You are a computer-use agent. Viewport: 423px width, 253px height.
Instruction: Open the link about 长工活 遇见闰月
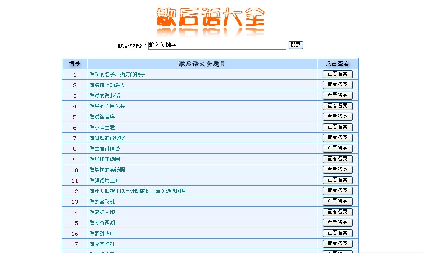[x=137, y=191]
